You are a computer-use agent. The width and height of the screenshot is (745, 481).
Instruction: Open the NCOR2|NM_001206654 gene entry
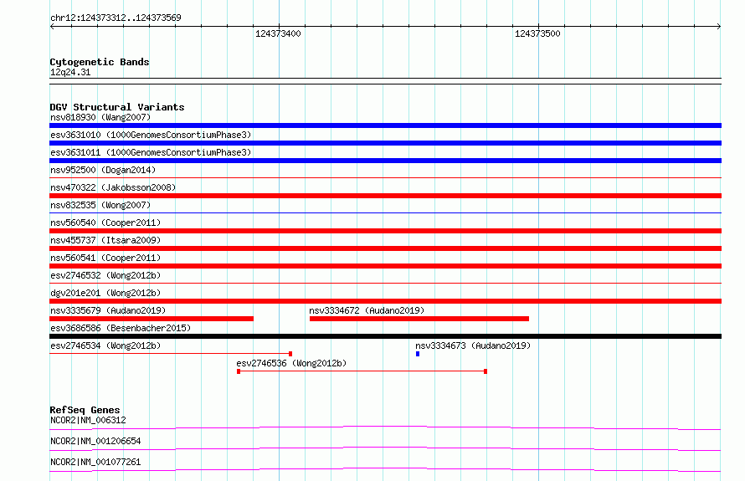coord(95,441)
